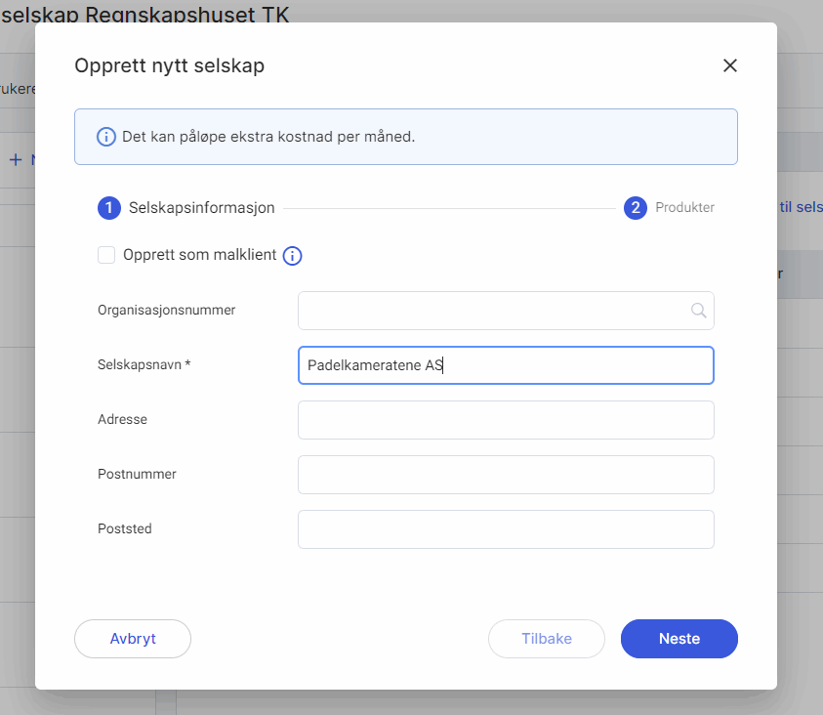Viewport: 823px width, 715px height.
Task: Click the step 2 number circle
Action: click(636, 208)
